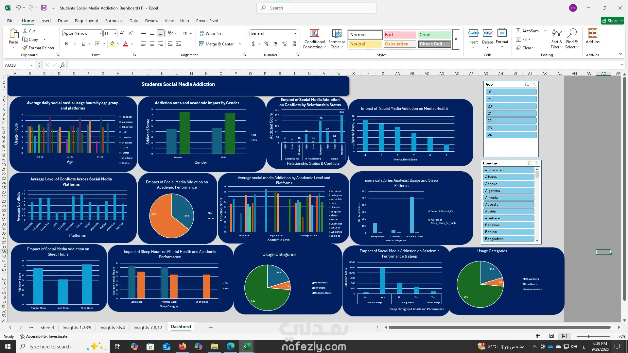Click the Name Box field

17,65
